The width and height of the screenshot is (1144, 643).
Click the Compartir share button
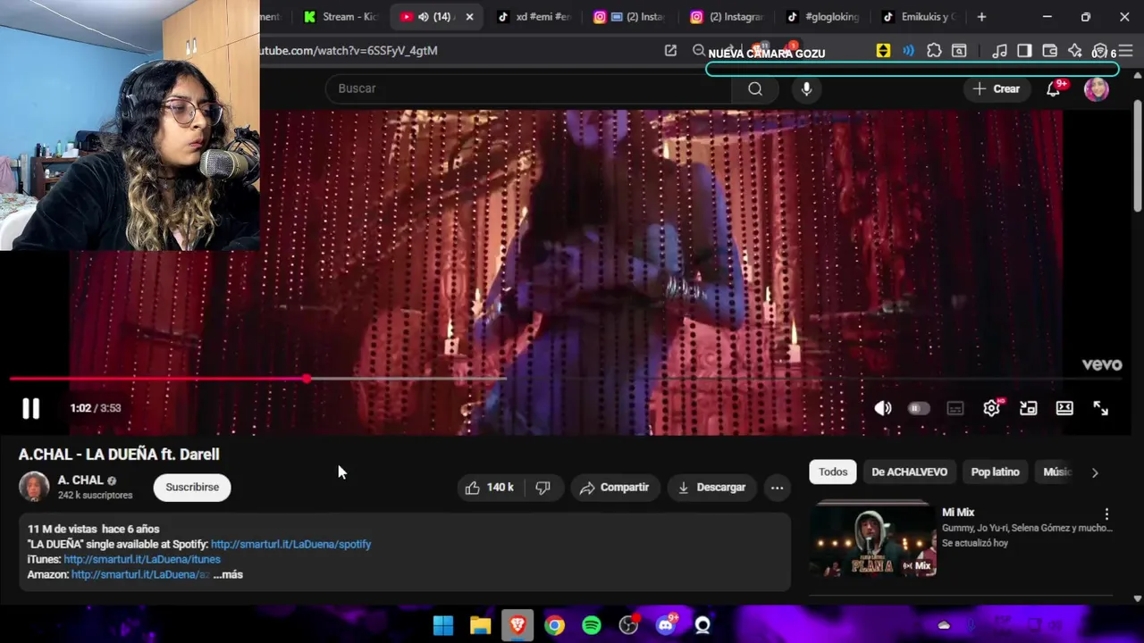pos(614,488)
